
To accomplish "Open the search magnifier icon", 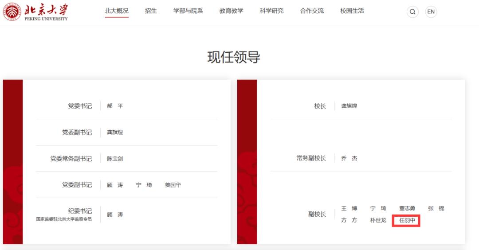I will click(x=412, y=12).
